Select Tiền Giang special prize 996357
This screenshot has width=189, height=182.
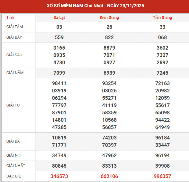(162, 176)
